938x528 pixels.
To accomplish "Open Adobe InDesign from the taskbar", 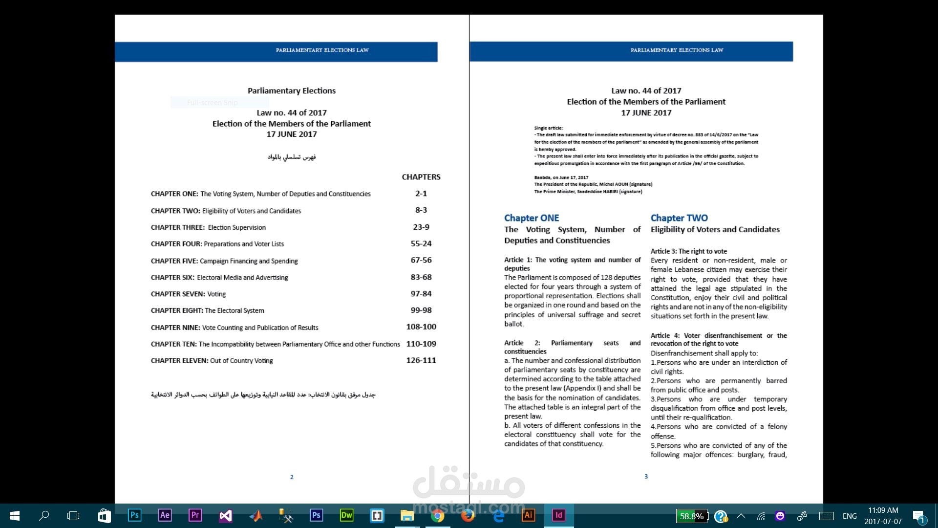I will [558, 515].
